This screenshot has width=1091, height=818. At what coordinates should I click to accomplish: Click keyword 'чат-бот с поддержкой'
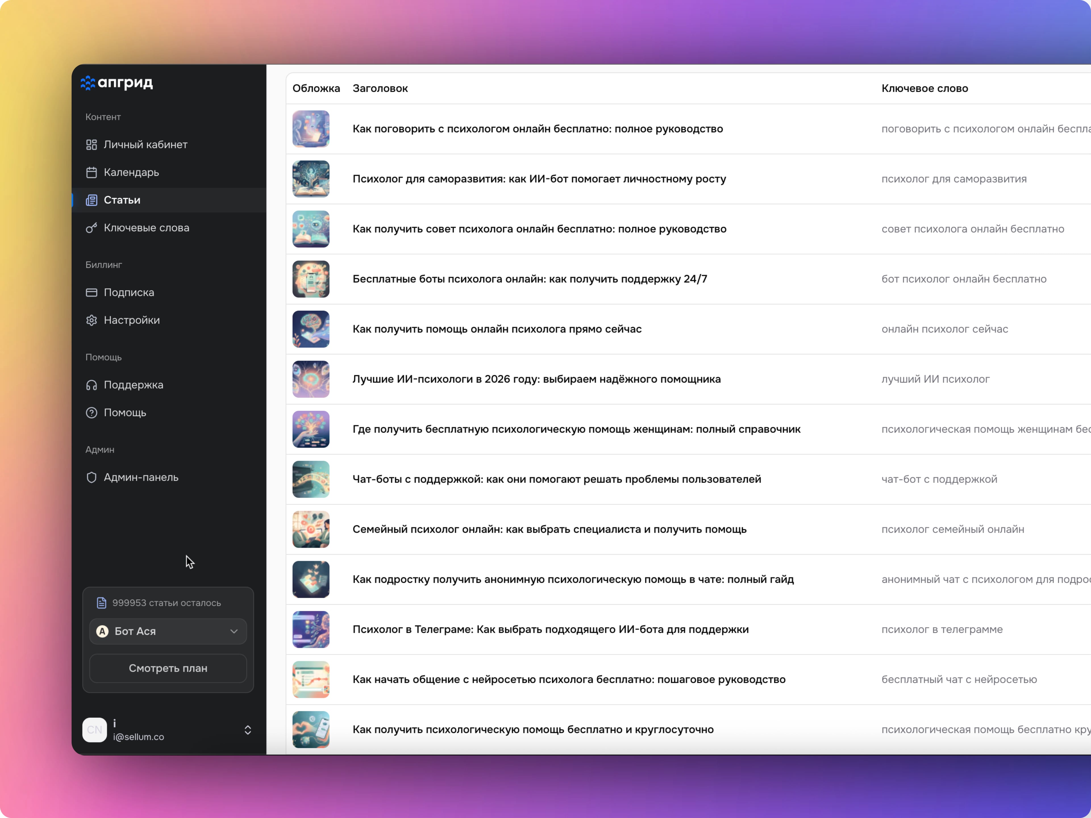point(939,479)
